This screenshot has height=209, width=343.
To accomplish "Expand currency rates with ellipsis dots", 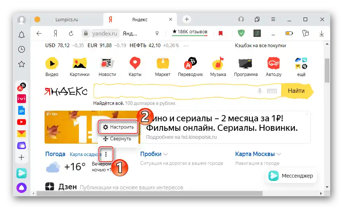I will tap(186, 46).
